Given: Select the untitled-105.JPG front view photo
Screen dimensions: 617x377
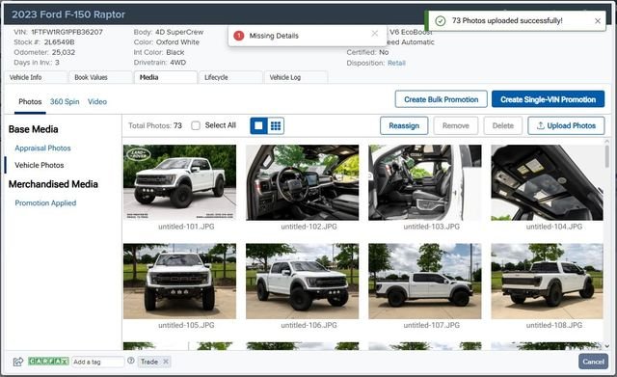Looking at the screenshot, I should (x=180, y=281).
